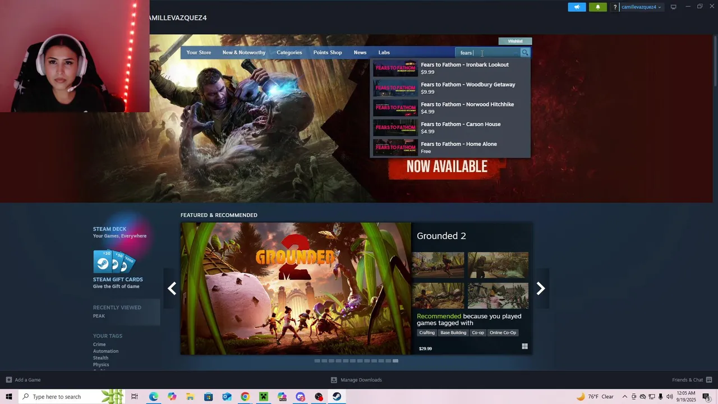This screenshot has width=718, height=404.
Task: Click the Manage Downloads icon
Action: coord(334,380)
